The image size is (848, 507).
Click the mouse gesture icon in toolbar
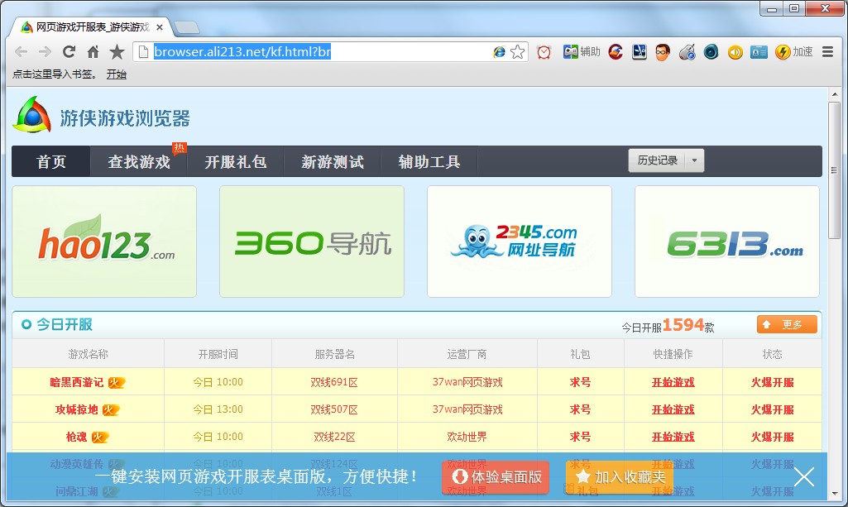[688, 51]
